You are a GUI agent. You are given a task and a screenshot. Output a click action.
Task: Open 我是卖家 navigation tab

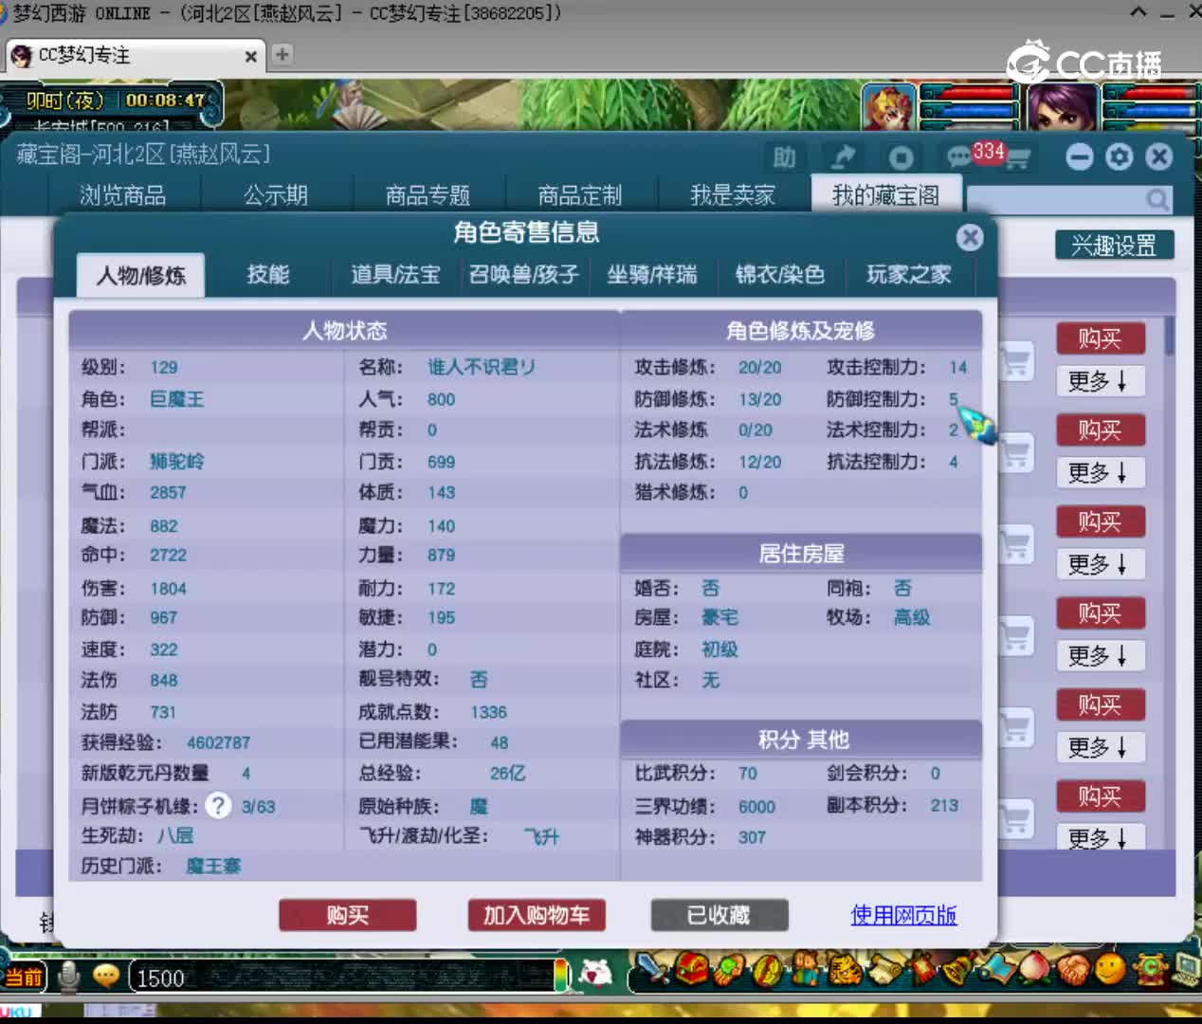[733, 195]
